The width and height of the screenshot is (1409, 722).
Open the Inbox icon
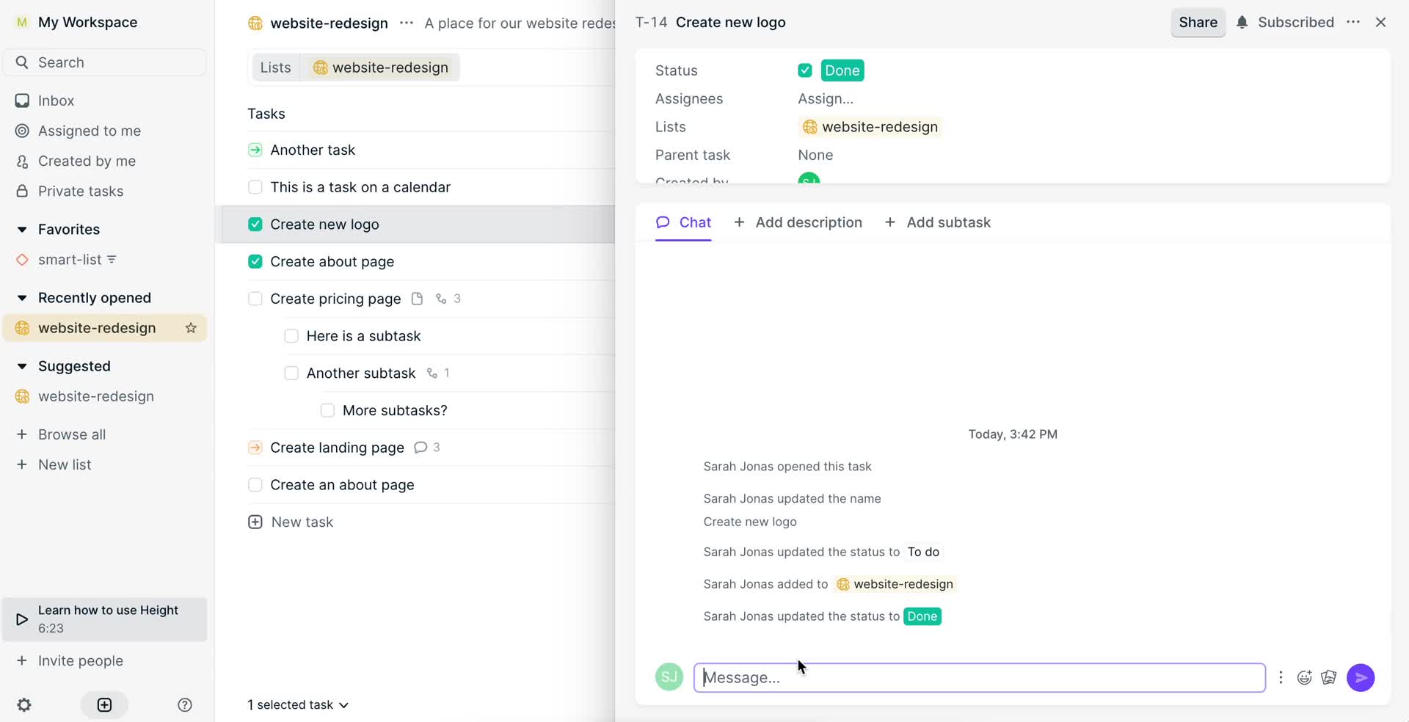(22, 101)
